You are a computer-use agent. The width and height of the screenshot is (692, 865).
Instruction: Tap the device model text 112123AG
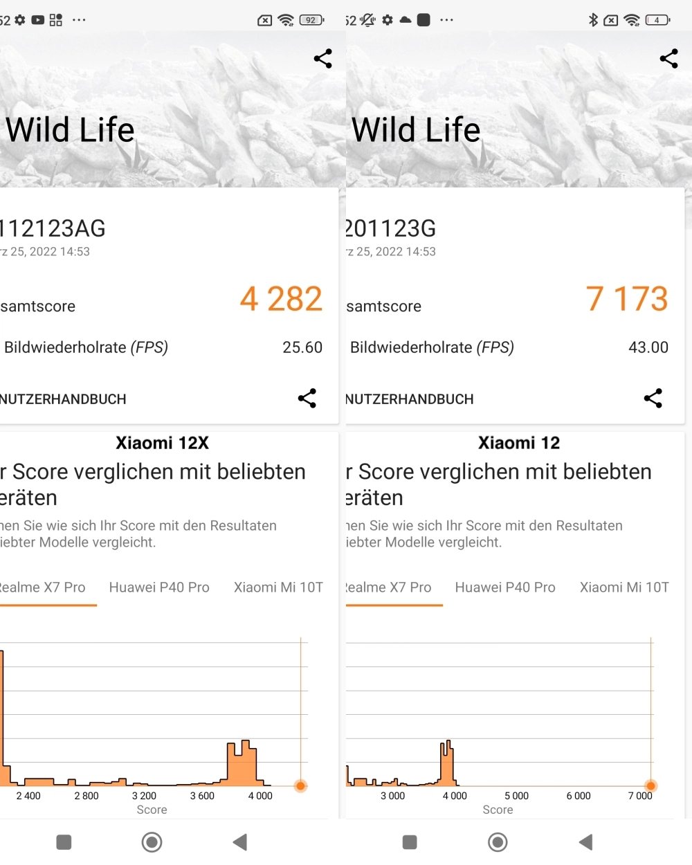[x=53, y=228]
